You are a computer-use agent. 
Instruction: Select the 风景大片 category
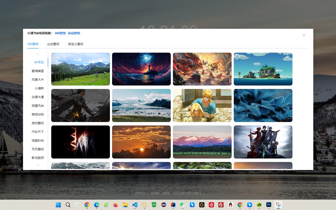(x=38, y=80)
